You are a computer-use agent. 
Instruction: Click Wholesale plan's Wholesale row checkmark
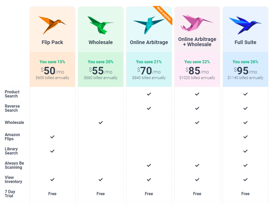click(101, 122)
